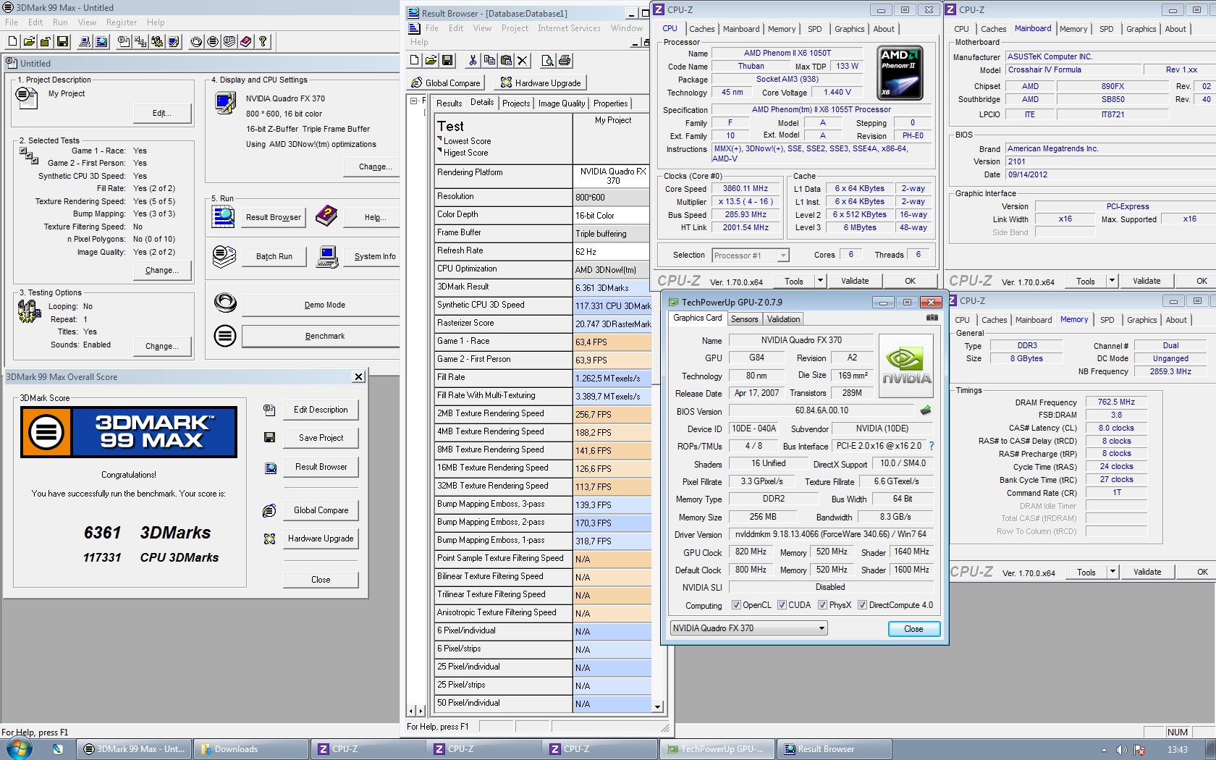Click Bus Interface question mark in GPU-Z
Screen dimensions: 1216x760
(932, 446)
